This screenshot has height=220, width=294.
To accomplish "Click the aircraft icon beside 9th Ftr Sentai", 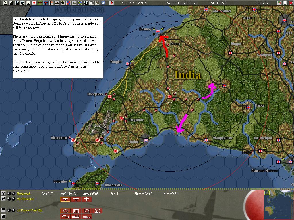I will point(3,199).
